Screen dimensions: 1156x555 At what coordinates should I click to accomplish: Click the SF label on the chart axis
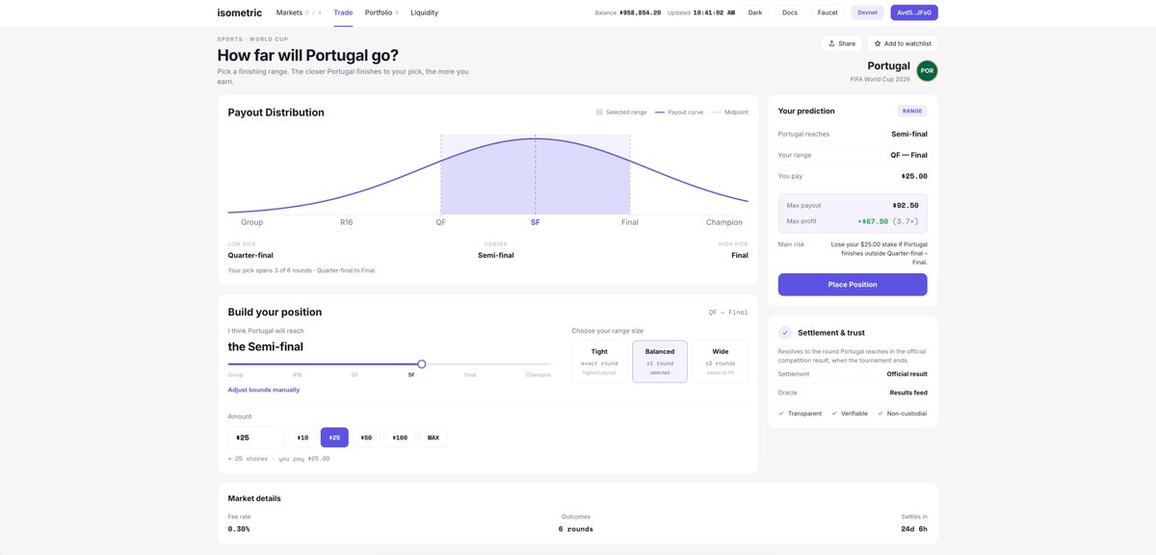coord(536,222)
